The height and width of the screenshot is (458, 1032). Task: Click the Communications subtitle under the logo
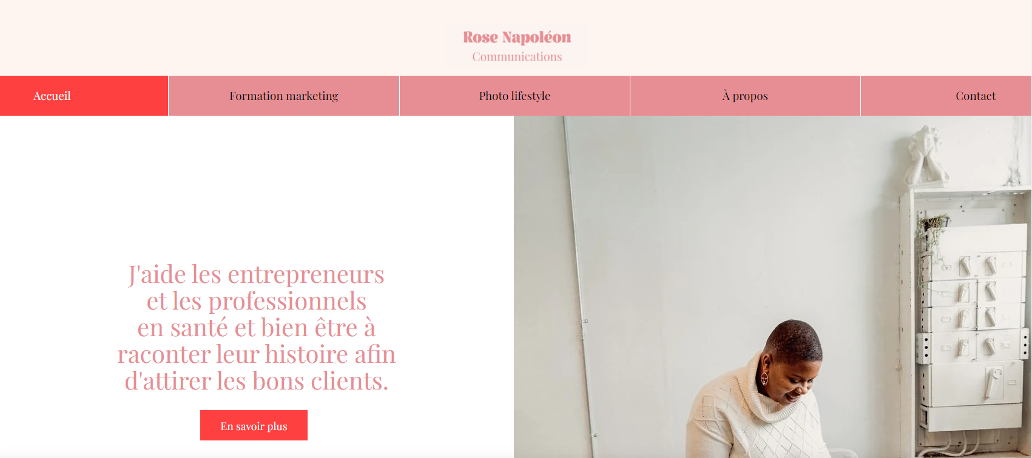point(517,57)
